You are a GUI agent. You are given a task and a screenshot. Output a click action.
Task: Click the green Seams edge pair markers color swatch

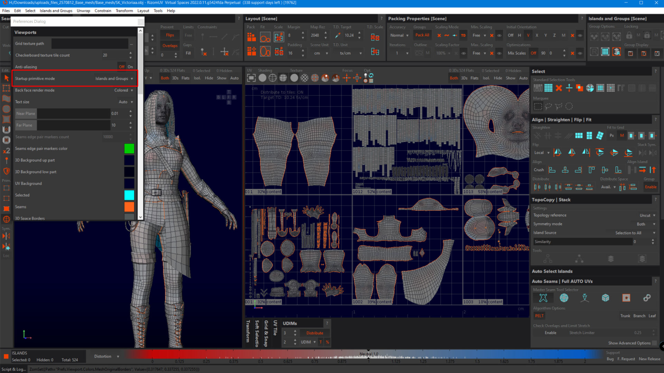coord(129,149)
